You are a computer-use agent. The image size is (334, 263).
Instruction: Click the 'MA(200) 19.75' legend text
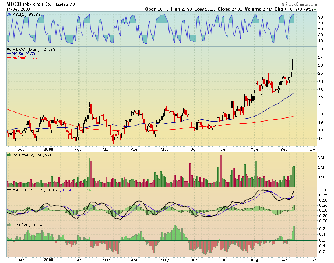[x=24, y=58]
